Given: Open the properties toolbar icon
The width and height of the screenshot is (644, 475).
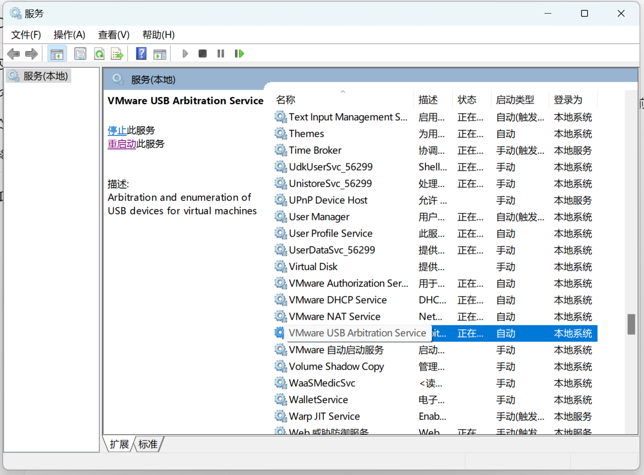Looking at the screenshot, I should pos(80,54).
